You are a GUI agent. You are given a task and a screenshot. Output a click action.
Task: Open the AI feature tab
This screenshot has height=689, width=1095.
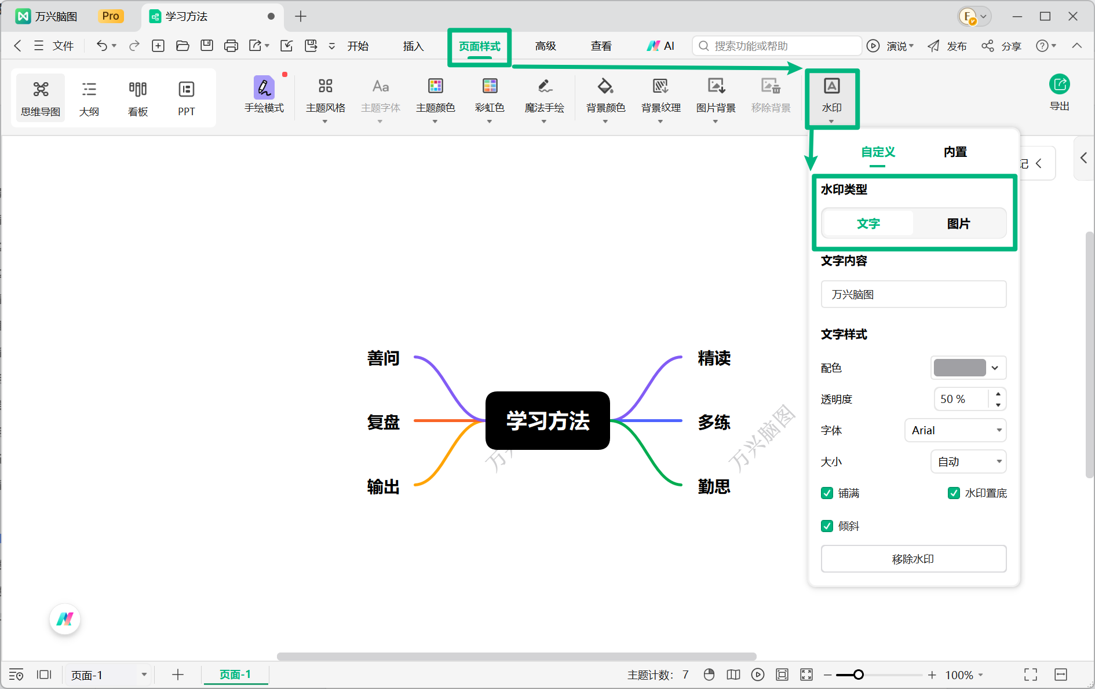[660, 46]
